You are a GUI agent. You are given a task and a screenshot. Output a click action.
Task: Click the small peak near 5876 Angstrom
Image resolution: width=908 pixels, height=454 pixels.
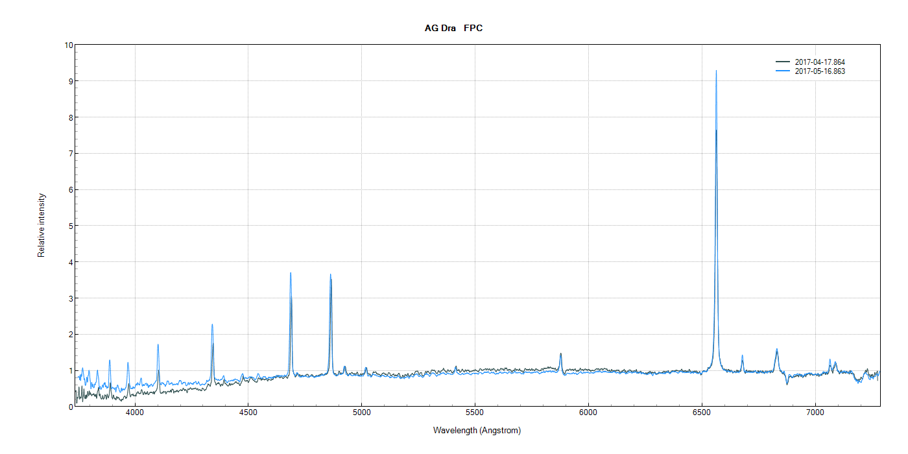560,354
